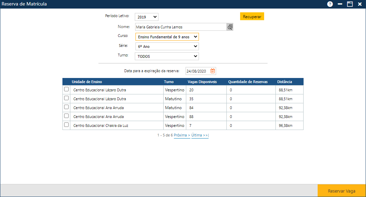Viewport: 366px width, 197px height.
Task: Close the Reserva de Matrícula window
Action: 360,4
